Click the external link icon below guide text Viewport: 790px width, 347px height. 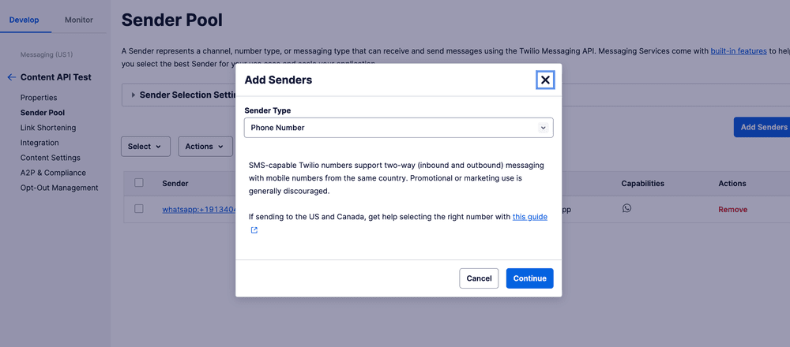click(x=254, y=230)
